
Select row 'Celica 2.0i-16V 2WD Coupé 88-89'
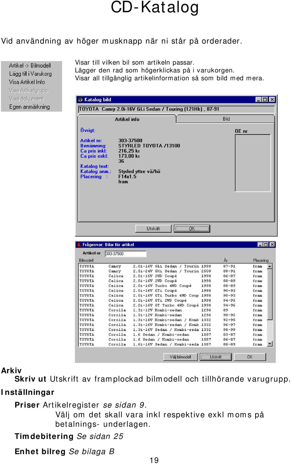[x=173, y=281]
